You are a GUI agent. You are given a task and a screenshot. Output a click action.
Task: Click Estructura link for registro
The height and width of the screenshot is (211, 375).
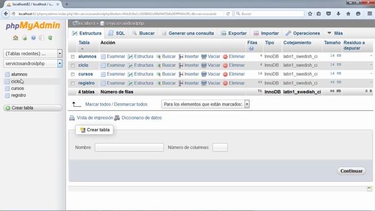[144, 83]
